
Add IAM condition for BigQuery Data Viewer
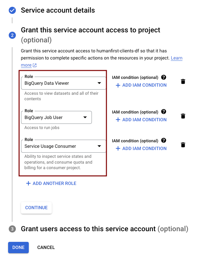tap(141, 85)
